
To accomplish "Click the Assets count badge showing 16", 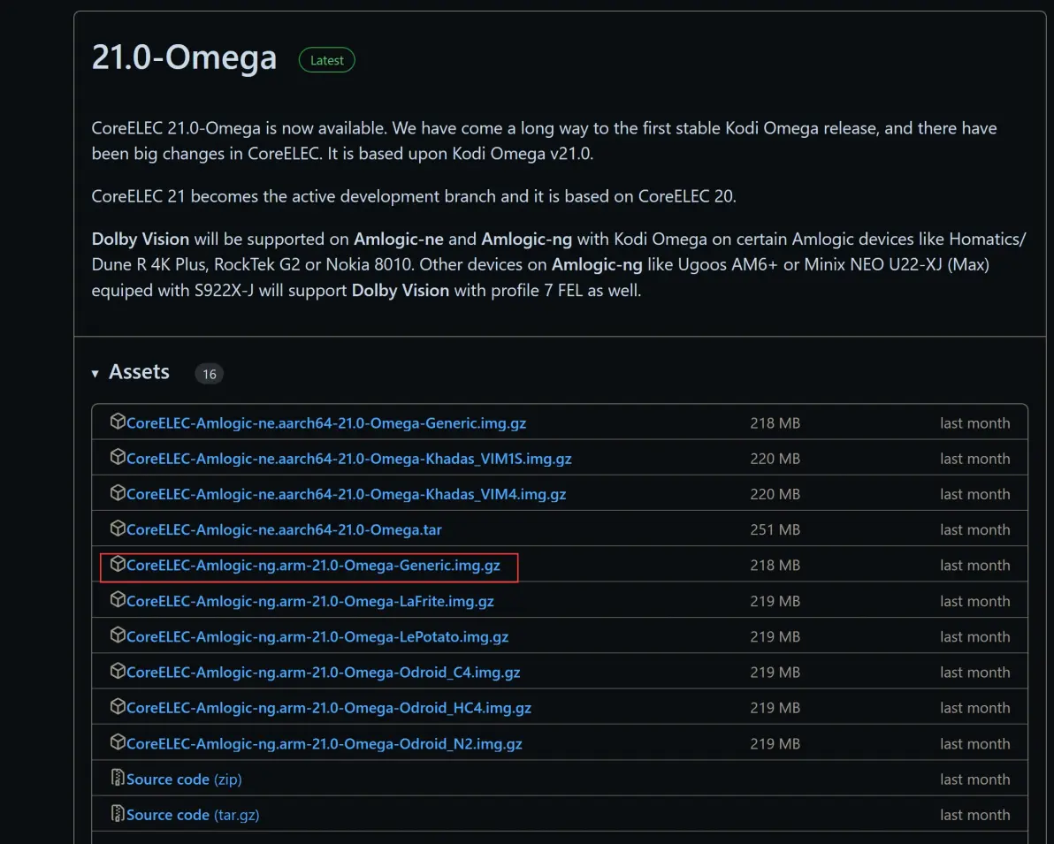I will [210, 374].
